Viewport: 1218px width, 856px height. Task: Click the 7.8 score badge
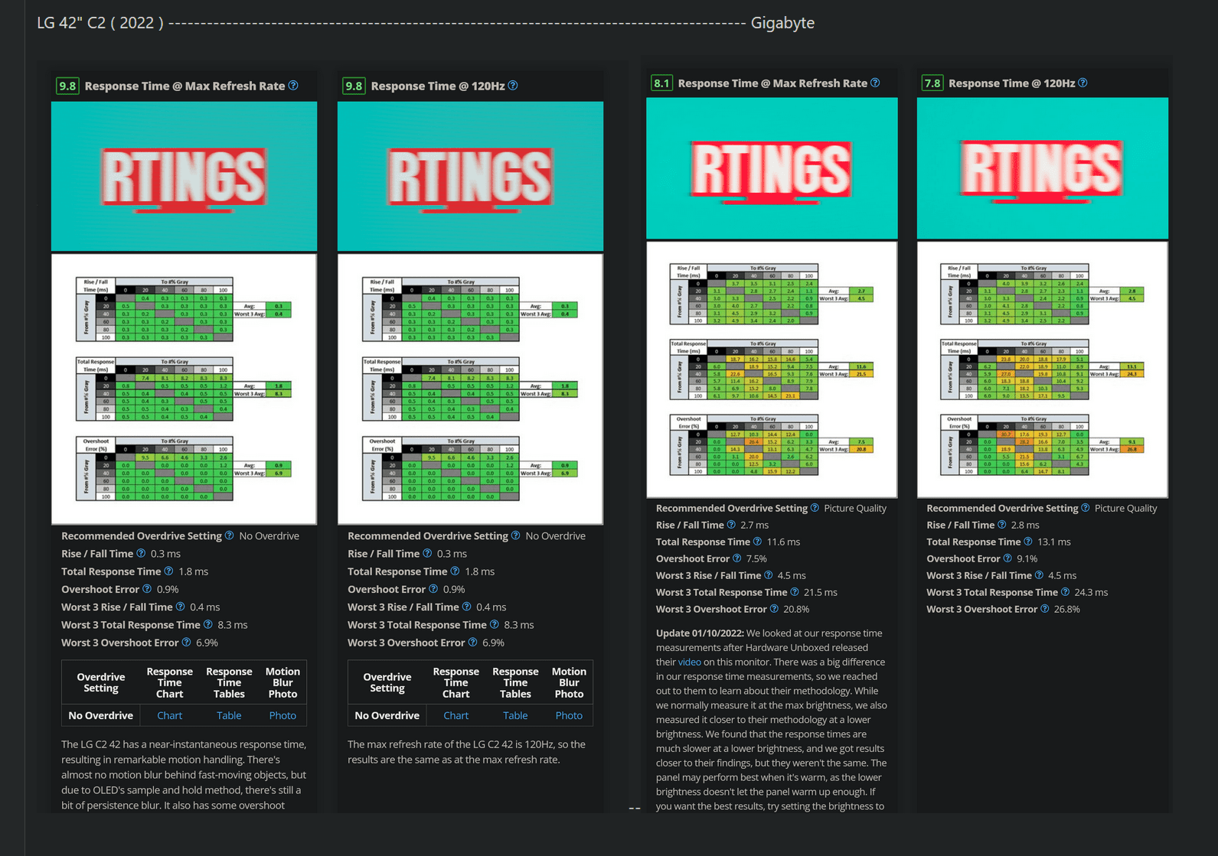[x=932, y=83]
